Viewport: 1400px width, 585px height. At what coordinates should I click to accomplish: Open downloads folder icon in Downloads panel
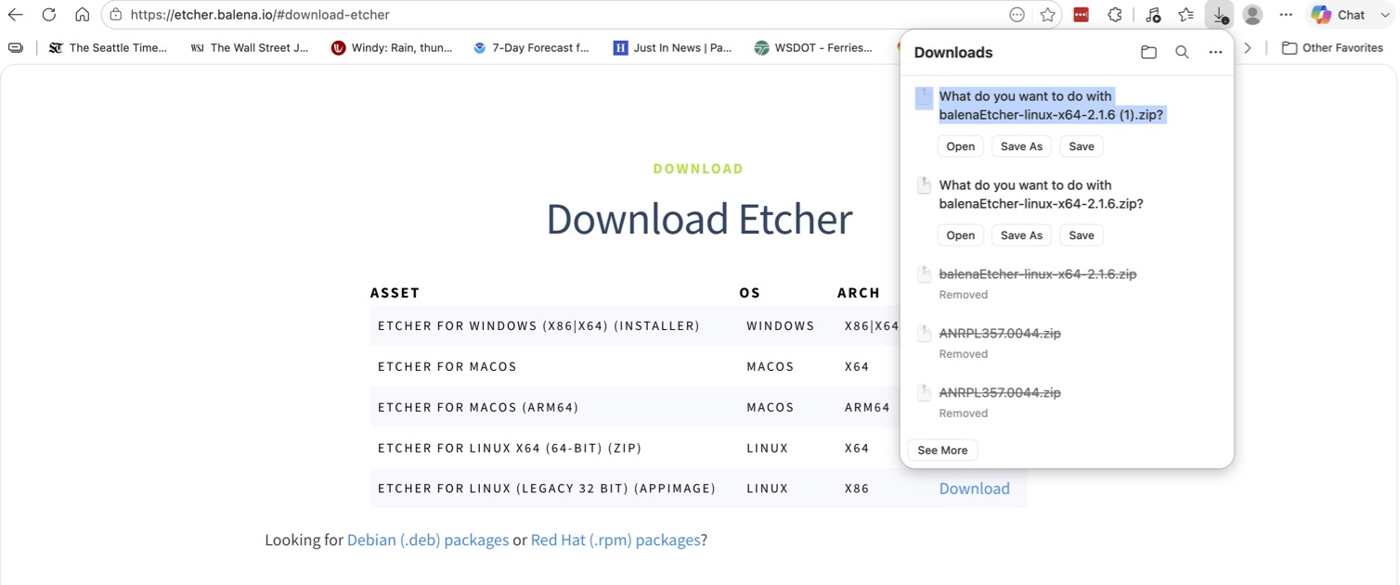1148,53
